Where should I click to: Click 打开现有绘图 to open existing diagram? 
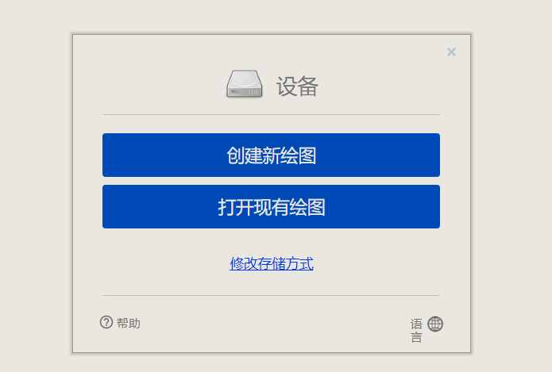point(271,207)
